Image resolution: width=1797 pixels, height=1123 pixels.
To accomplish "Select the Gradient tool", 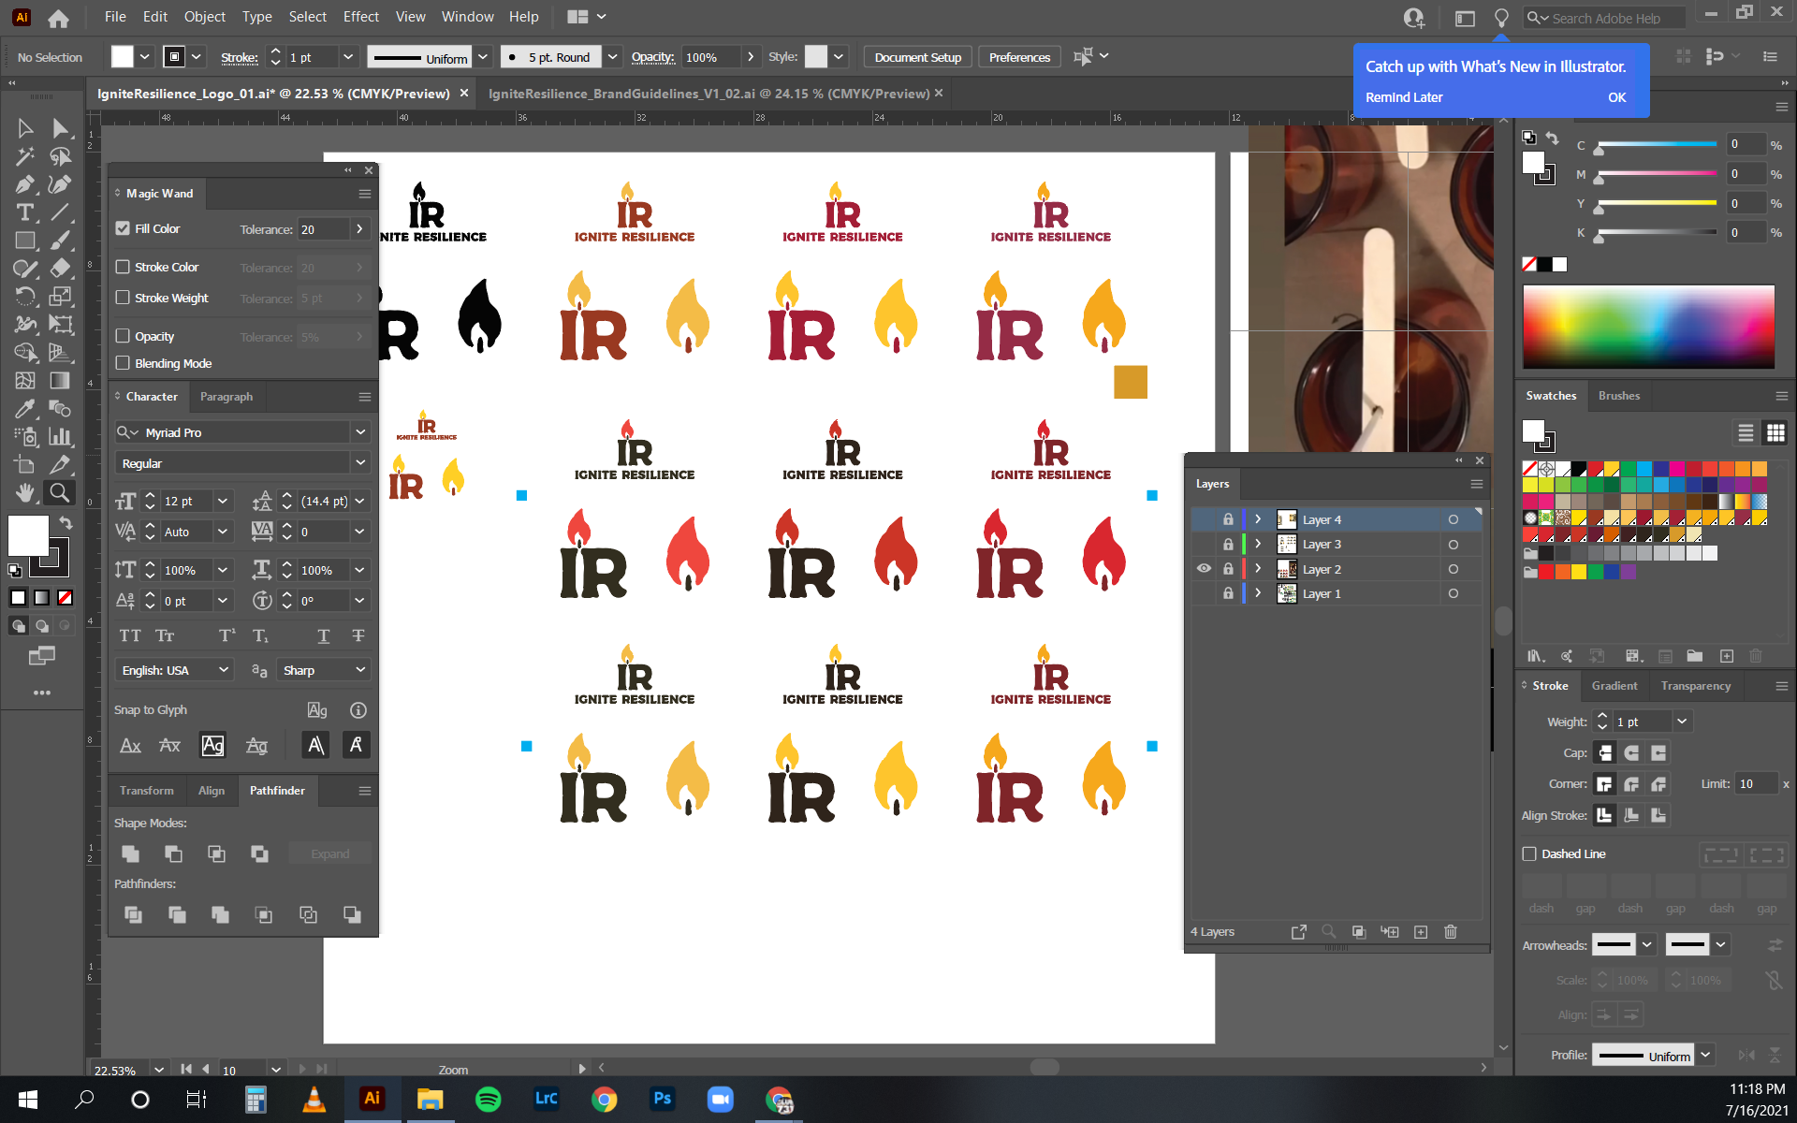I will pos(60,381).
